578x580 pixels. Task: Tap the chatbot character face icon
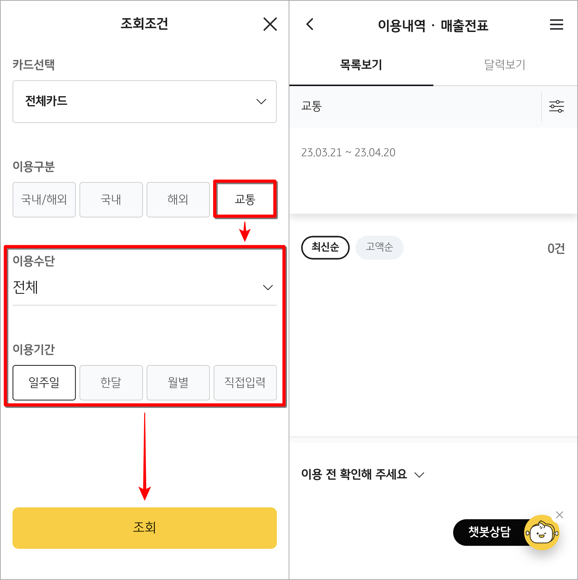pos(541,533)
